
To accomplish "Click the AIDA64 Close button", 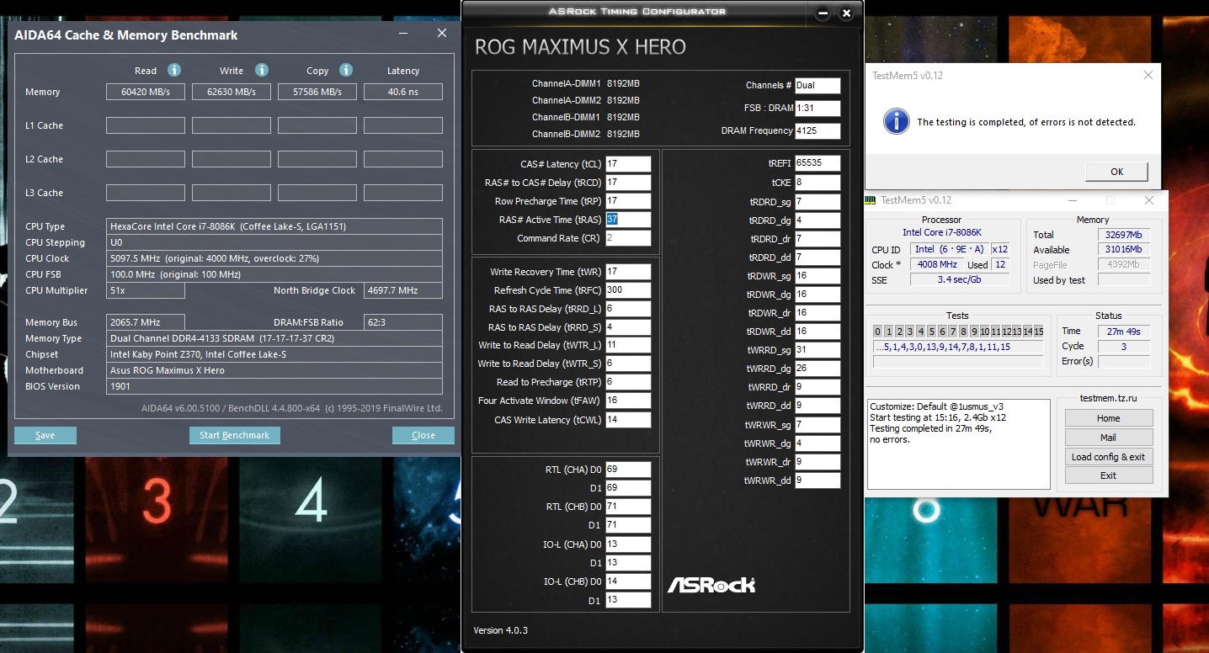I will click(423, 435).
